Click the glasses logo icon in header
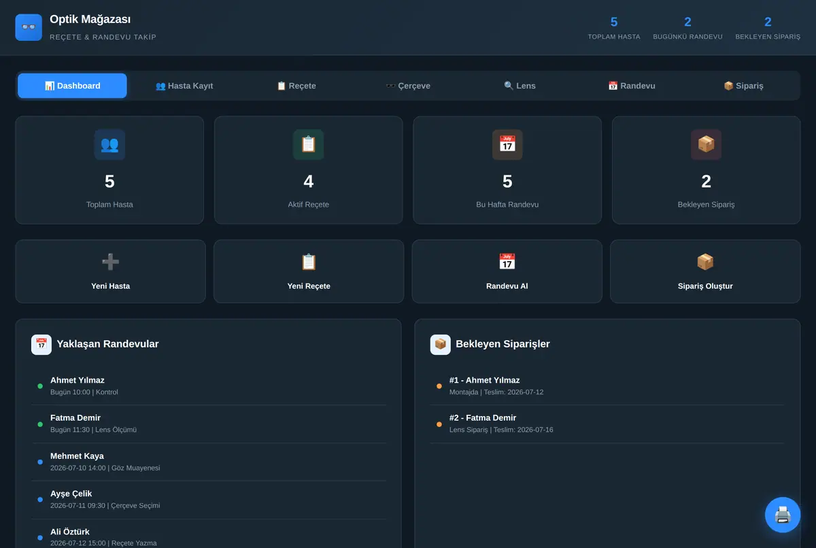816x548 pixels. [29, 27]
